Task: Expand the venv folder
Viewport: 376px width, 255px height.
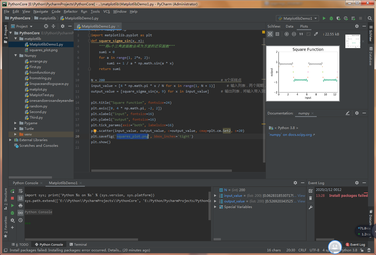Action: pyautogui.click(x=16, y=134)
